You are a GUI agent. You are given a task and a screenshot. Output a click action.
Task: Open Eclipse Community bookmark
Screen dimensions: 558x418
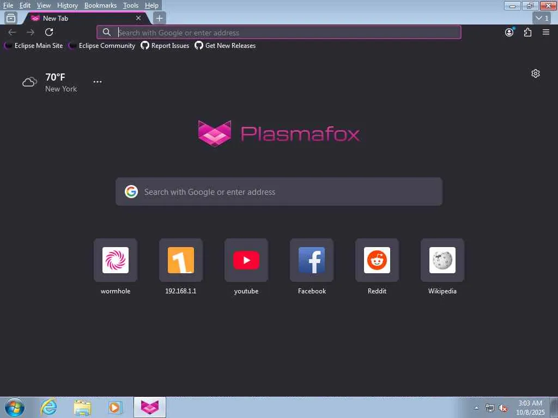pos(102,46)
